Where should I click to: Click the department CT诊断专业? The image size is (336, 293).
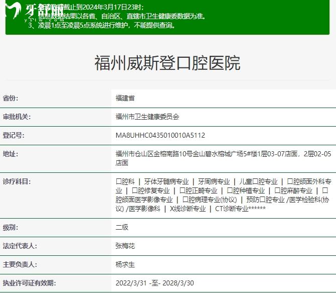pos(232,209)
